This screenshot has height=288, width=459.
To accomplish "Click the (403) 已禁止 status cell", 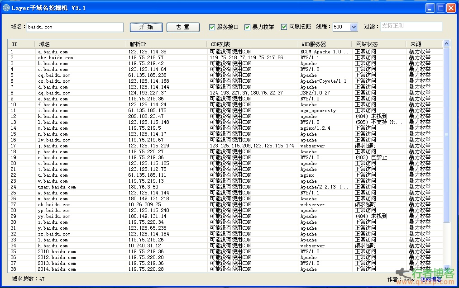I will point(371,157).
